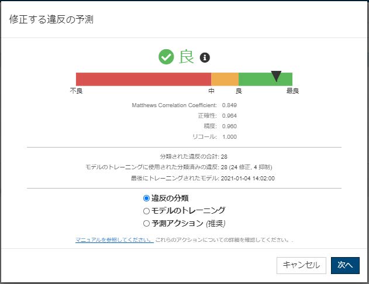
Task: Click the red segment of quality bar
Action: [143, 79]
